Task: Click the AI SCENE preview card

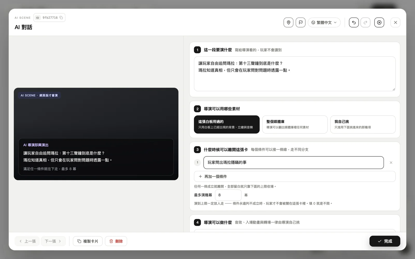Action: 96,134
